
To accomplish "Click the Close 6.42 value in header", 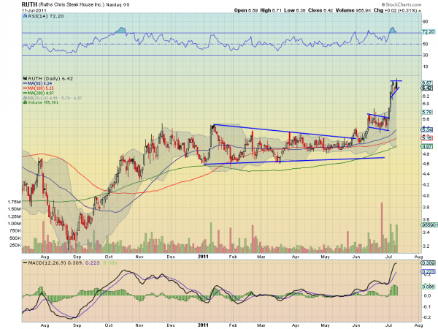I will click(320, 10).
